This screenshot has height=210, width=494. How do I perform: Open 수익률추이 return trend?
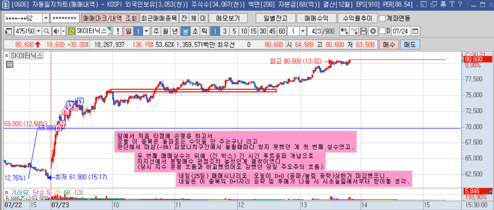pyautogui.click(x=357, y=18)
